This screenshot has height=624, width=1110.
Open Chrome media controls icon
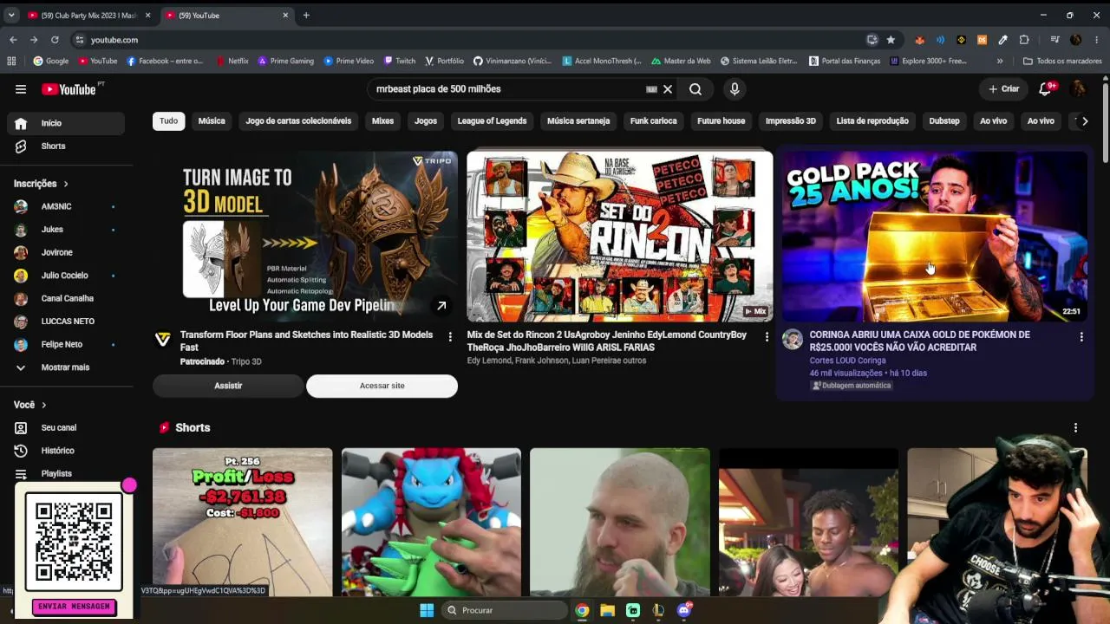pyautogui.click(x=1054, y=40)
